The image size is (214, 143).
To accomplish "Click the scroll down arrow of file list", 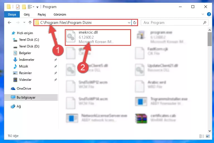I will (210, 131).
